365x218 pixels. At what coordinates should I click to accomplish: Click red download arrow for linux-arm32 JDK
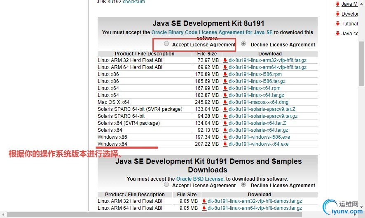(x=225, y=60)
